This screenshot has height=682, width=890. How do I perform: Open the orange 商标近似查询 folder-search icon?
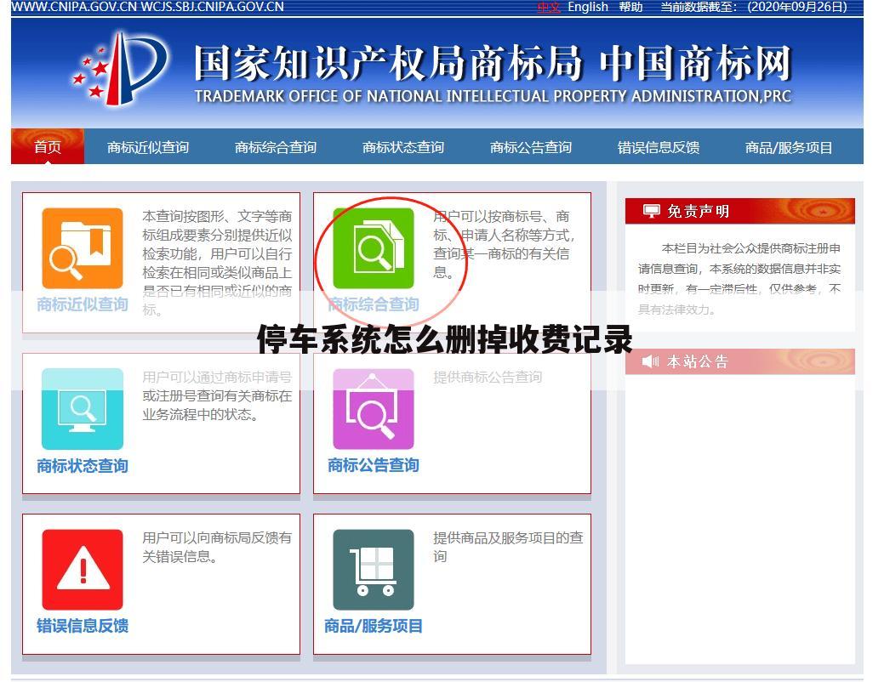point(83,248)
